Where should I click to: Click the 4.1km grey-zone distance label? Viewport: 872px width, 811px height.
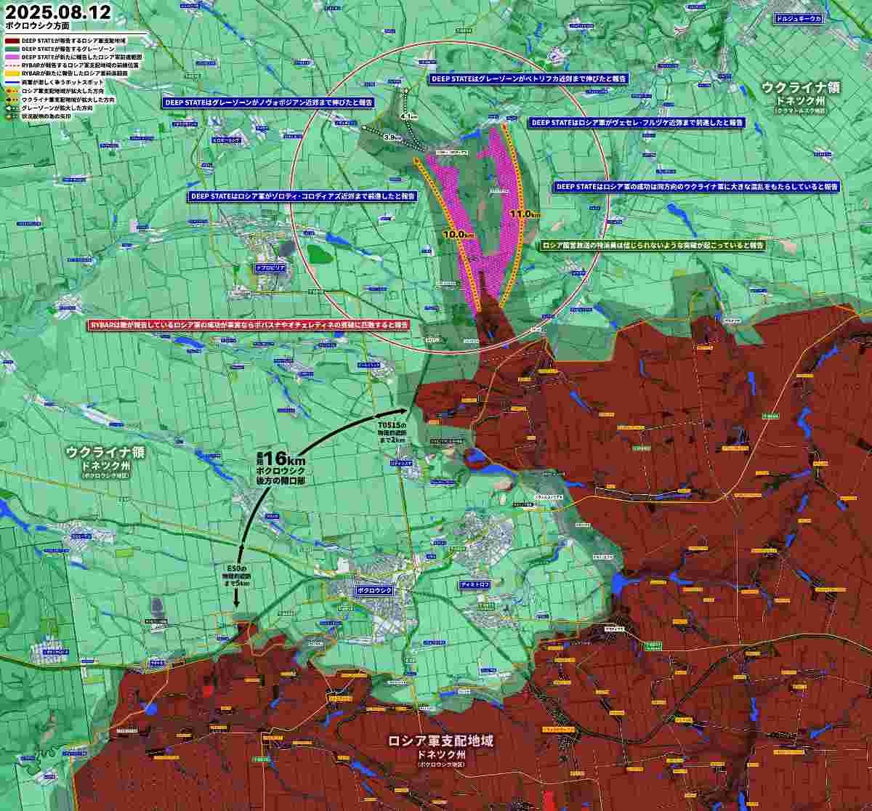tap(410, 116)
